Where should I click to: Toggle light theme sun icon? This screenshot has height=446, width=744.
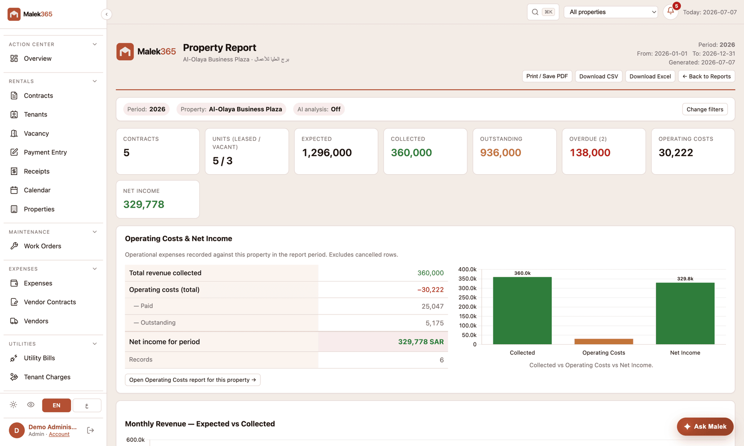13,405
